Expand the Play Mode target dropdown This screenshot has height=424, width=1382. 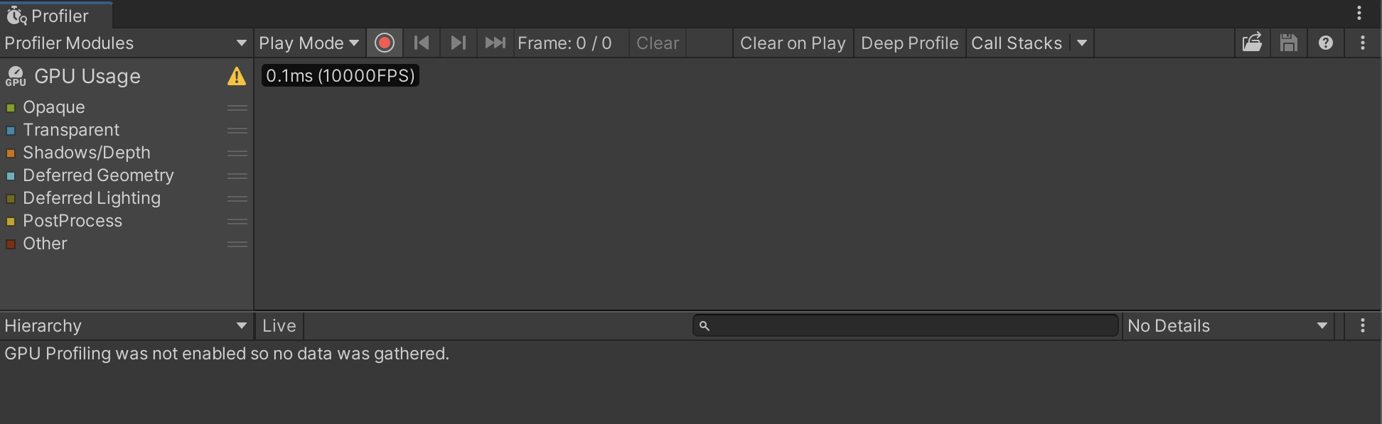click(309, 43)
